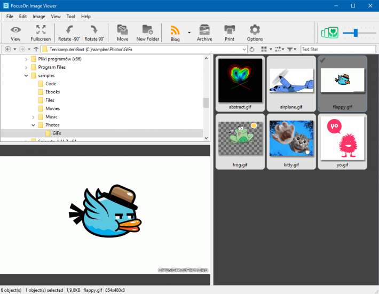Open the Tool menu
This screenshot has width=379, height=294.
click(71, 17)
